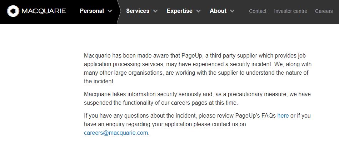The image size is (339, 158).
Task: Click the 'If you have any questions' text
Action: tap(118, 116)
